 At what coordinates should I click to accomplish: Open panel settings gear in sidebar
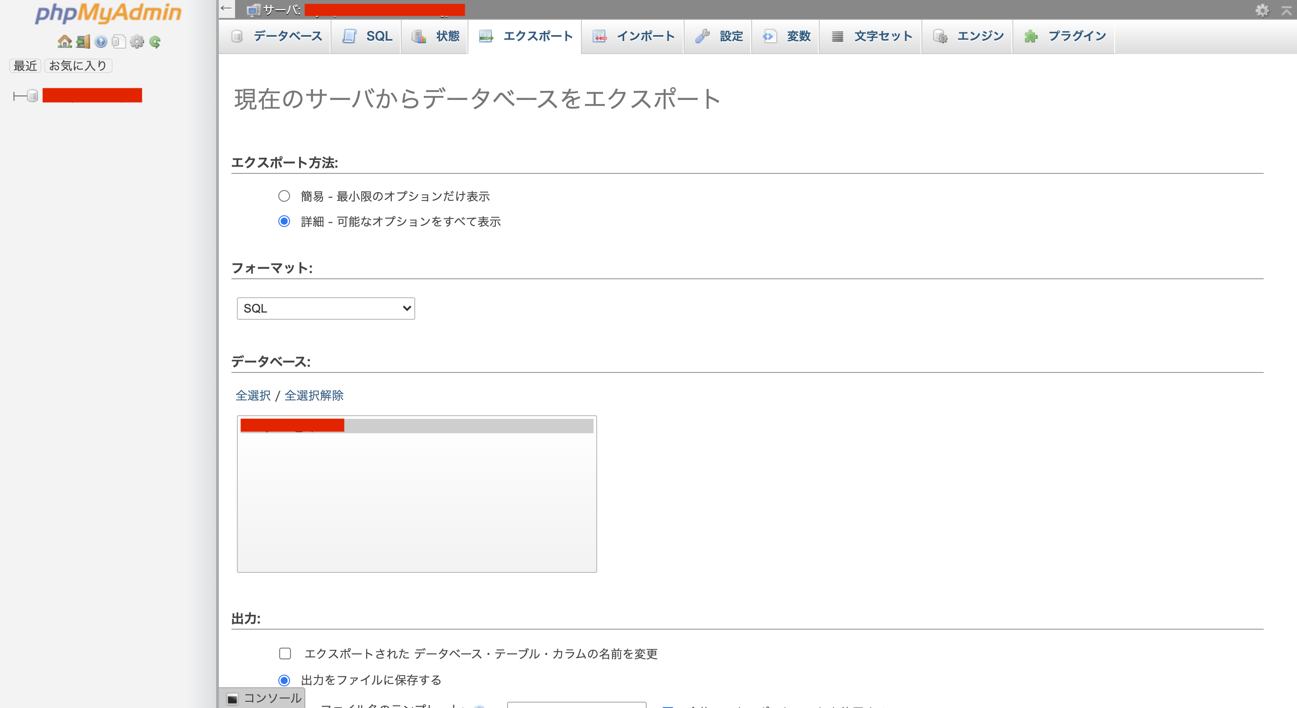(x=136, y=42)
